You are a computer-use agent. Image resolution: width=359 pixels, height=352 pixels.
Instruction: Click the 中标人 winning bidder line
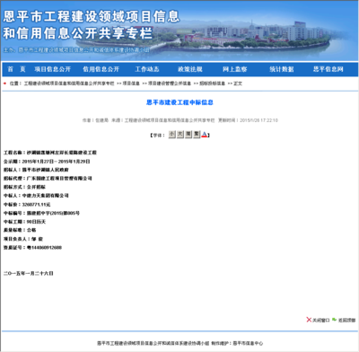pos(36,196)
